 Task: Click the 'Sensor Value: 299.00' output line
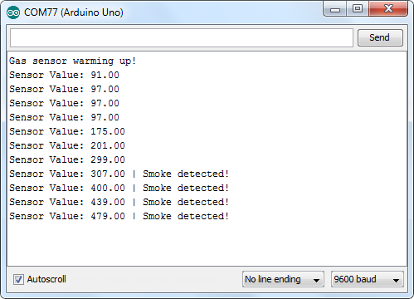[x=67, y=159]
